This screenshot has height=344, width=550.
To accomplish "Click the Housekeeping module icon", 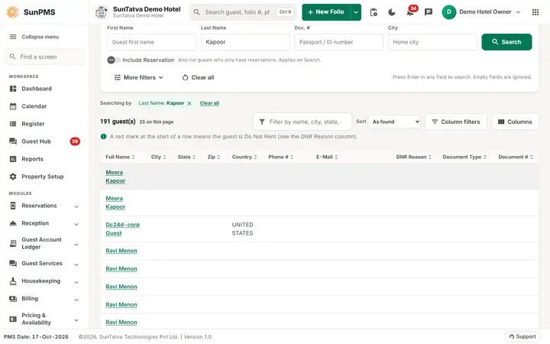I will click(x=13, y=281).
